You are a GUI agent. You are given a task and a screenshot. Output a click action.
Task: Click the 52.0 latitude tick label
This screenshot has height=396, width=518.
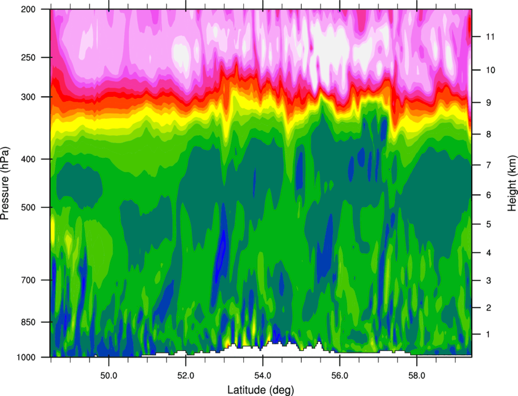click(x=186, y=376)
